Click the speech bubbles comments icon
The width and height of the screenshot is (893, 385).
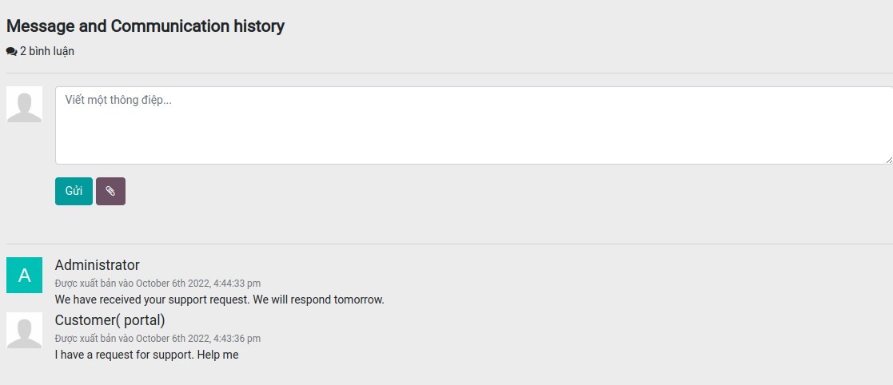pyautogui.click(x=11, y=51)
